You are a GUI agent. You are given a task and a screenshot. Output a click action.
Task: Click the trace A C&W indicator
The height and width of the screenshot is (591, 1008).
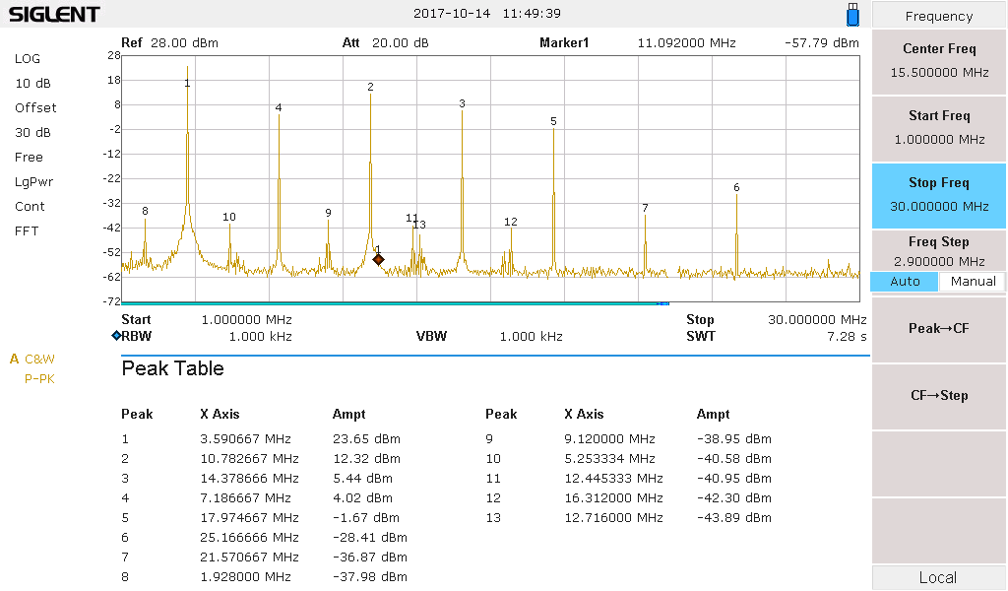(32, 359)
